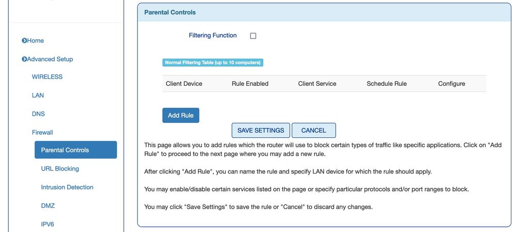Open the DMZ settings
The image size is (516, 232).
pyautogui.click(x=48, y=206)
